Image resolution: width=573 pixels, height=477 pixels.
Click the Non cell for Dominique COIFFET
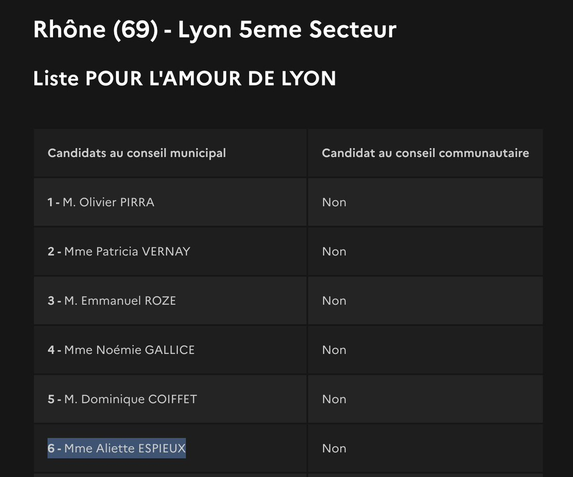[x=334, y=399]
